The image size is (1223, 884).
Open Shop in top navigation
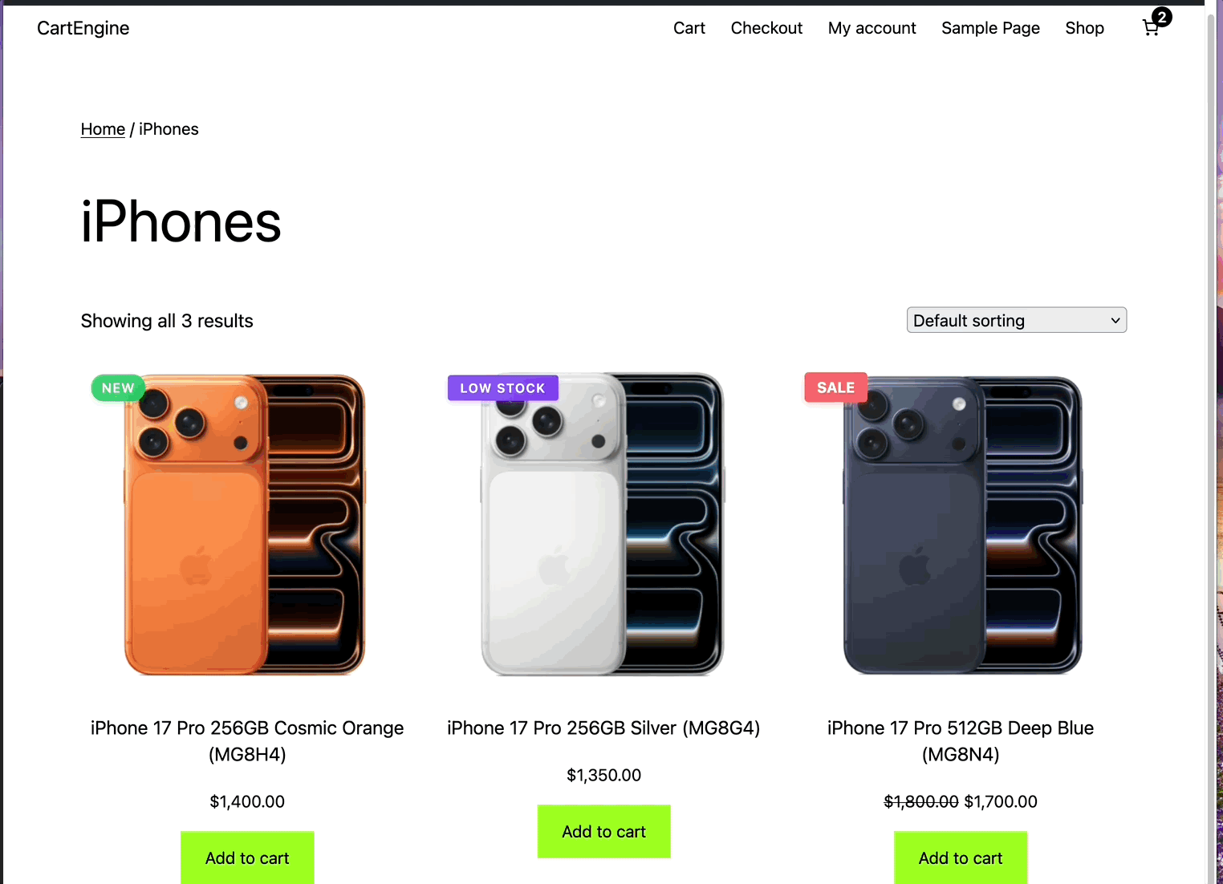click(1084, 28)
